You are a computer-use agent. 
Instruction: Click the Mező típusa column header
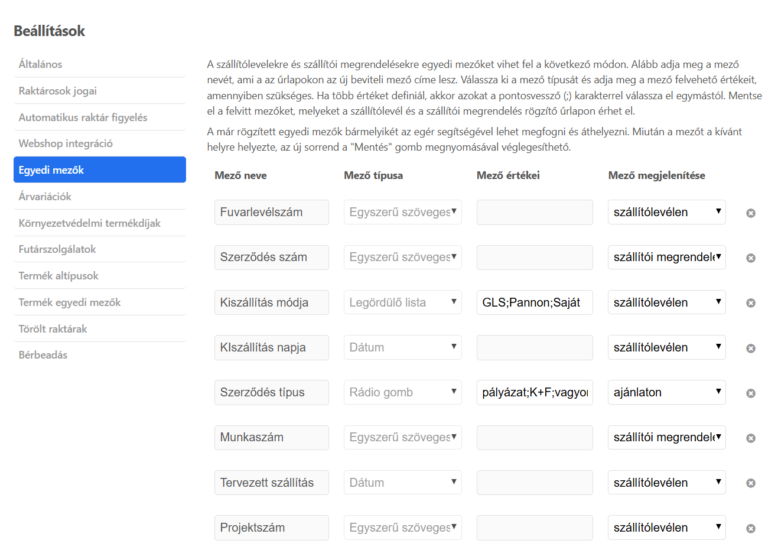click(x=373, y=175)
